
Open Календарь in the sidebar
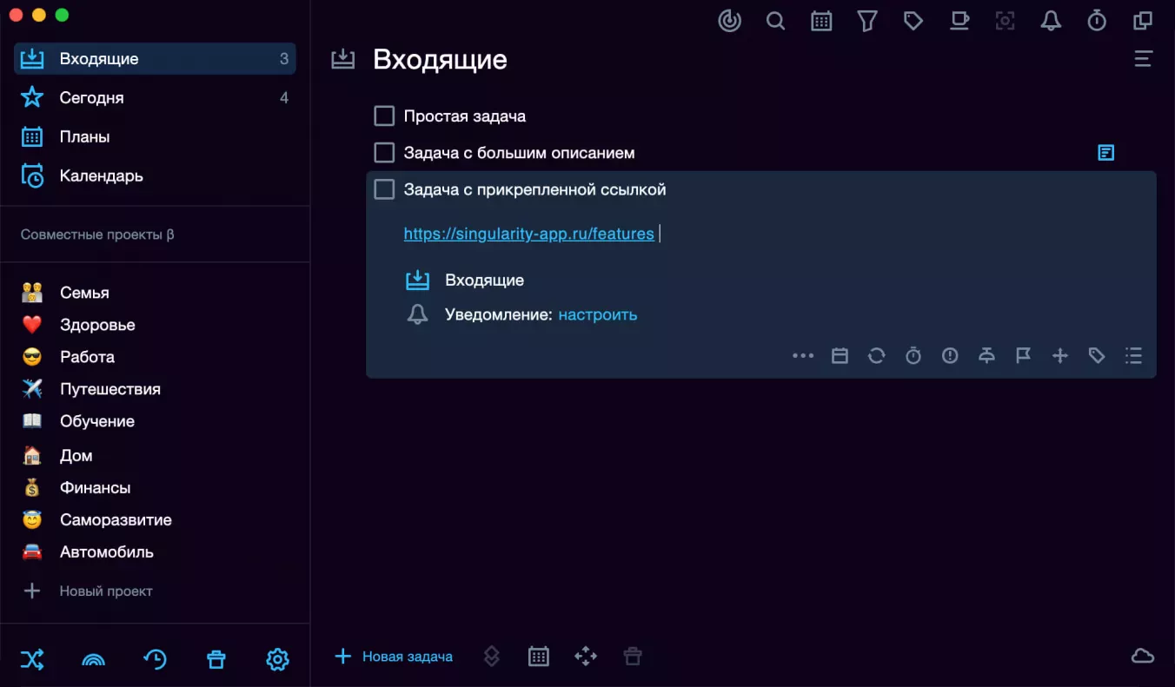pyautogui.click(x=155, y=176)
